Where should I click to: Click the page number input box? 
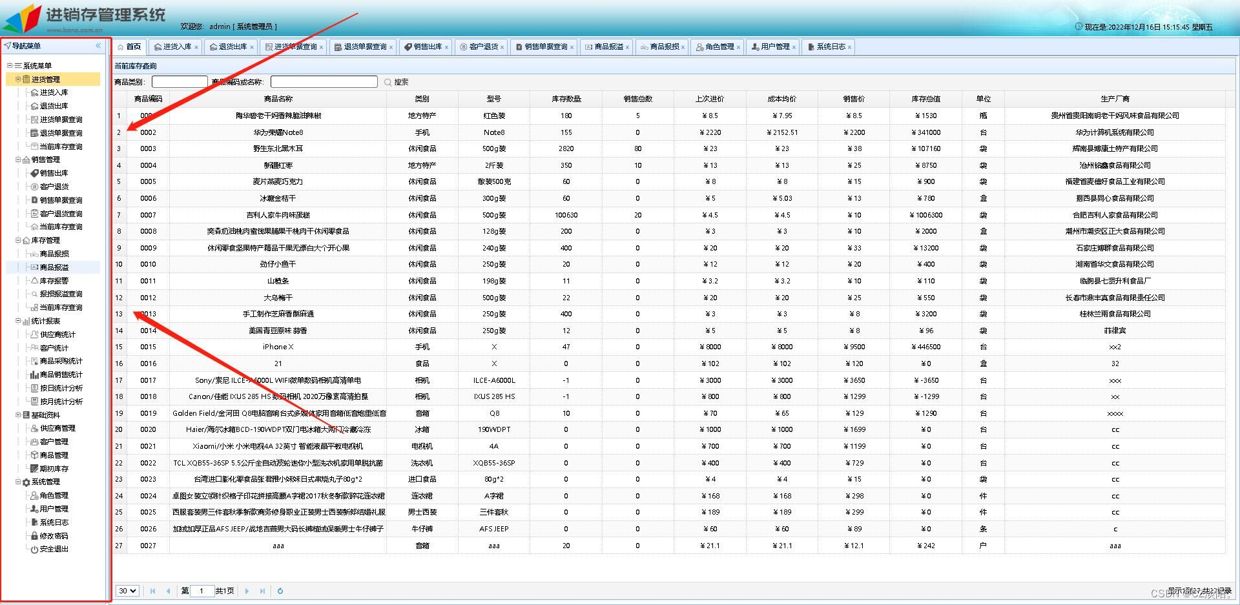[202, 591]
